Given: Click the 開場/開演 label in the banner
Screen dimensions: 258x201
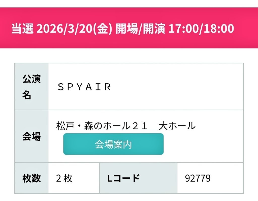Looking at the screenshot, I should (140, 29).
